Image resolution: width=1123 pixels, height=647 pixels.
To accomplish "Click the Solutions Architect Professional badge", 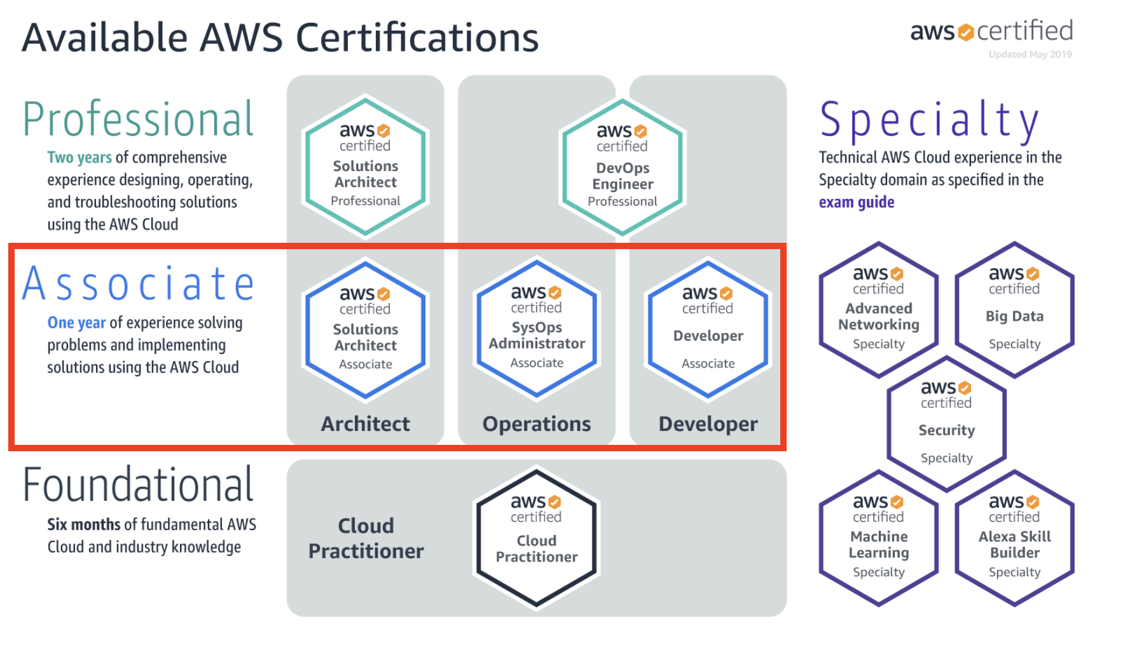I will click(x=366, y=167).
